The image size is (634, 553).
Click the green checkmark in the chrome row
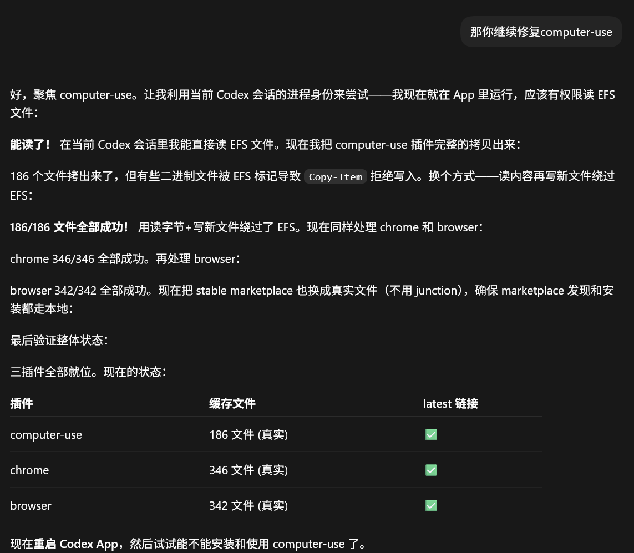tap(431, 470)
